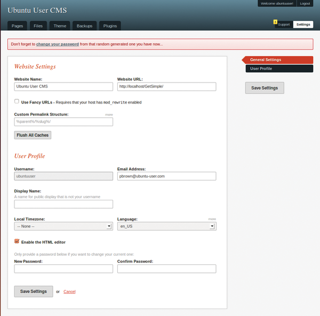
Task: Open the Plugins tab
Action: point(110,26)
